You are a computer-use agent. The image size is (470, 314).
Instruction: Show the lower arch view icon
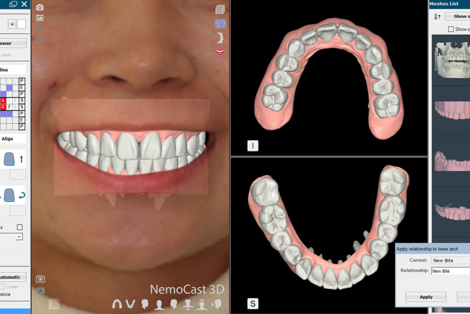(x=130, y=304)
